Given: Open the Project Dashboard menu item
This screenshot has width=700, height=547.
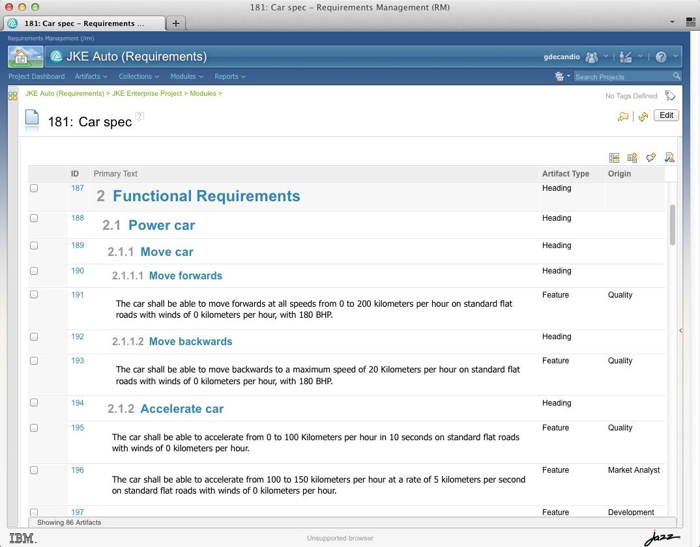Looking at the screenshot, I should click(36, 76).
